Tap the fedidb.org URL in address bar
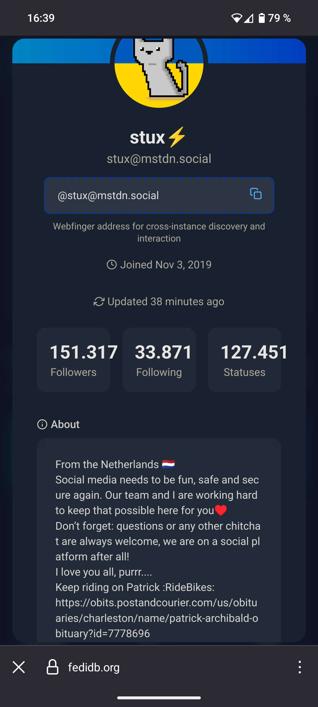Viewport: 318px width, 707px height. [94, 667]
